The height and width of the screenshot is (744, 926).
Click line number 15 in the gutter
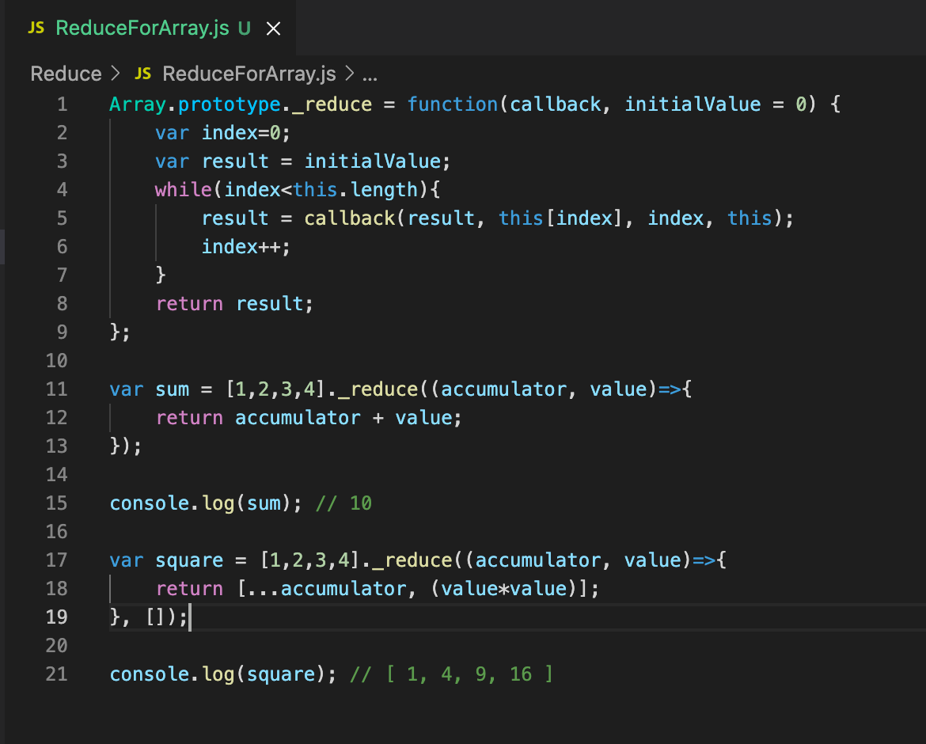pyautogui.click(x=56, y=503)
